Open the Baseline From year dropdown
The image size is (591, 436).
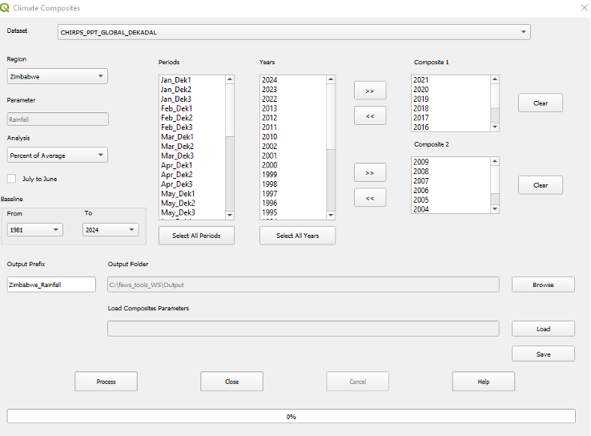coord(34,230)
